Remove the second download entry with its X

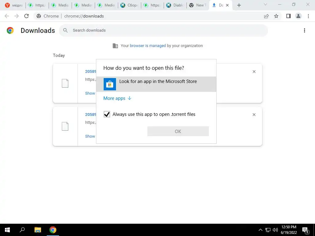pos(254,115)
